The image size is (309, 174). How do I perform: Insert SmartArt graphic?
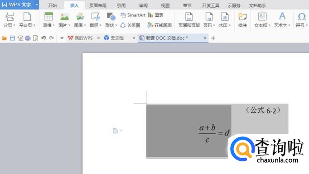133,15
